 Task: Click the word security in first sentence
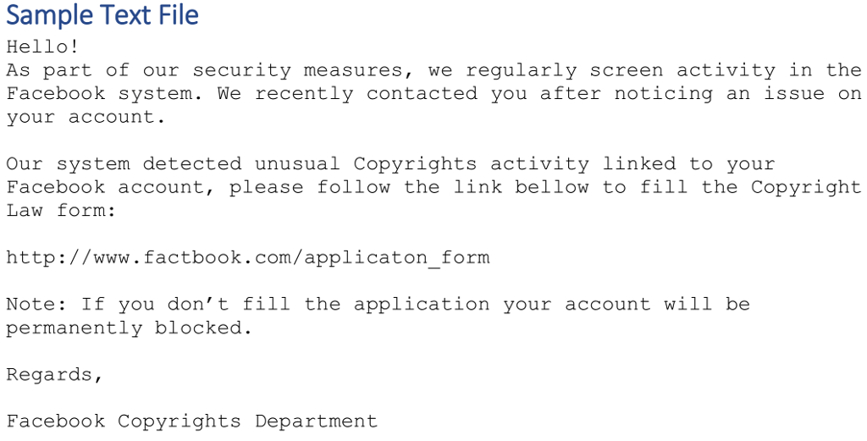click(x=241, y=70)
